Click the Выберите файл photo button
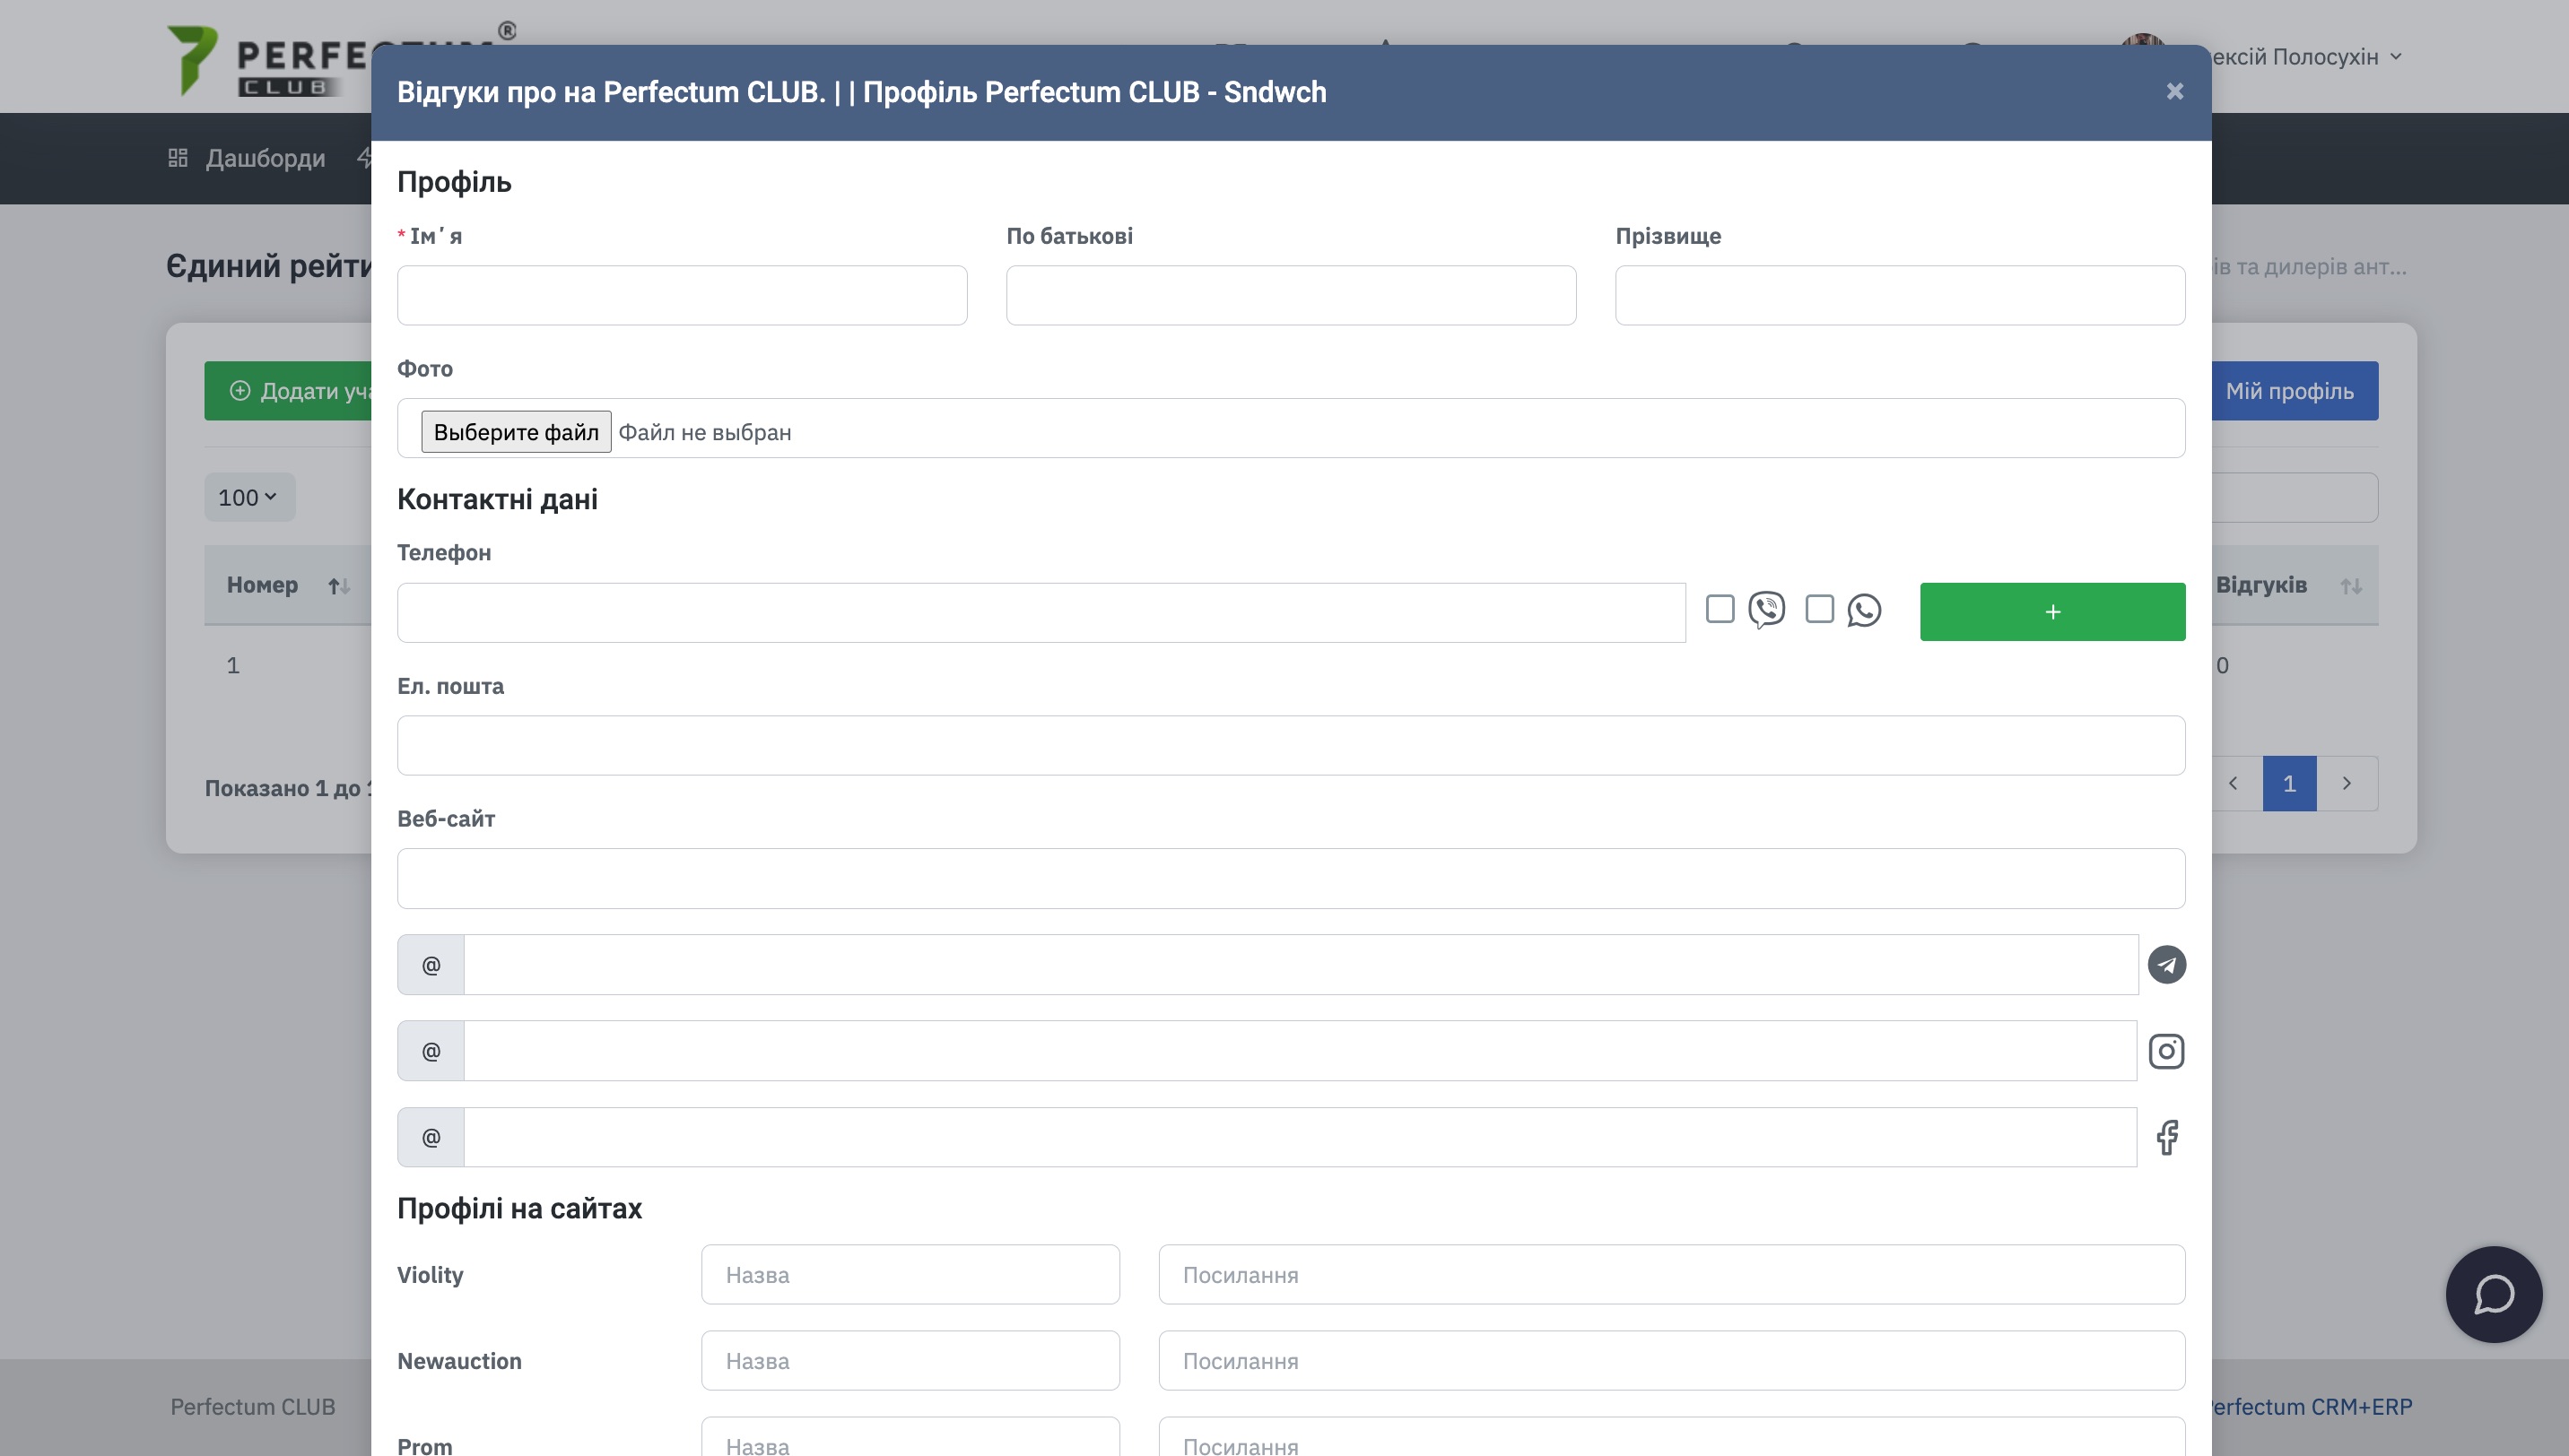Image resolution: width=2569 pixels, height=1456 pixels. (x=515, y=432)
